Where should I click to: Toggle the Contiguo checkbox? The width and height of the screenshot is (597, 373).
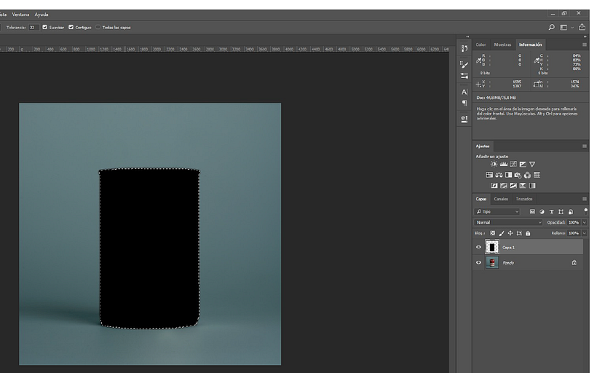pos(71,27)
